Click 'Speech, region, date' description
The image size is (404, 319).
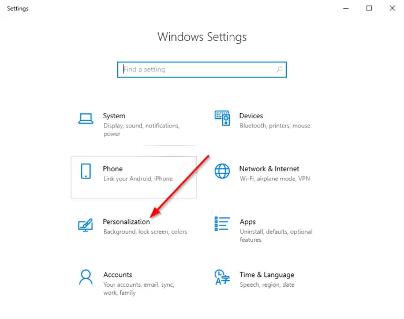267,285
